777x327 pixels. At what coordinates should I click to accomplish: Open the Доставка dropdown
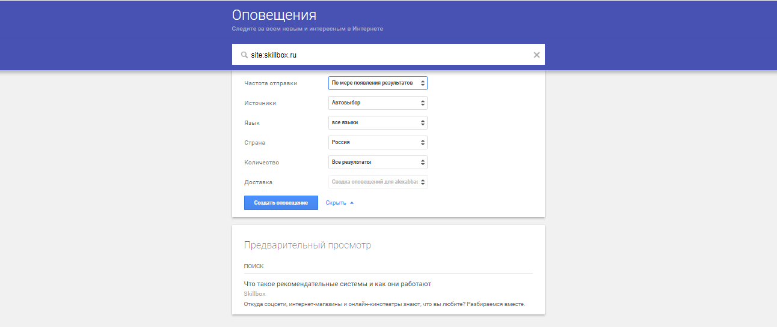[378, 182]
